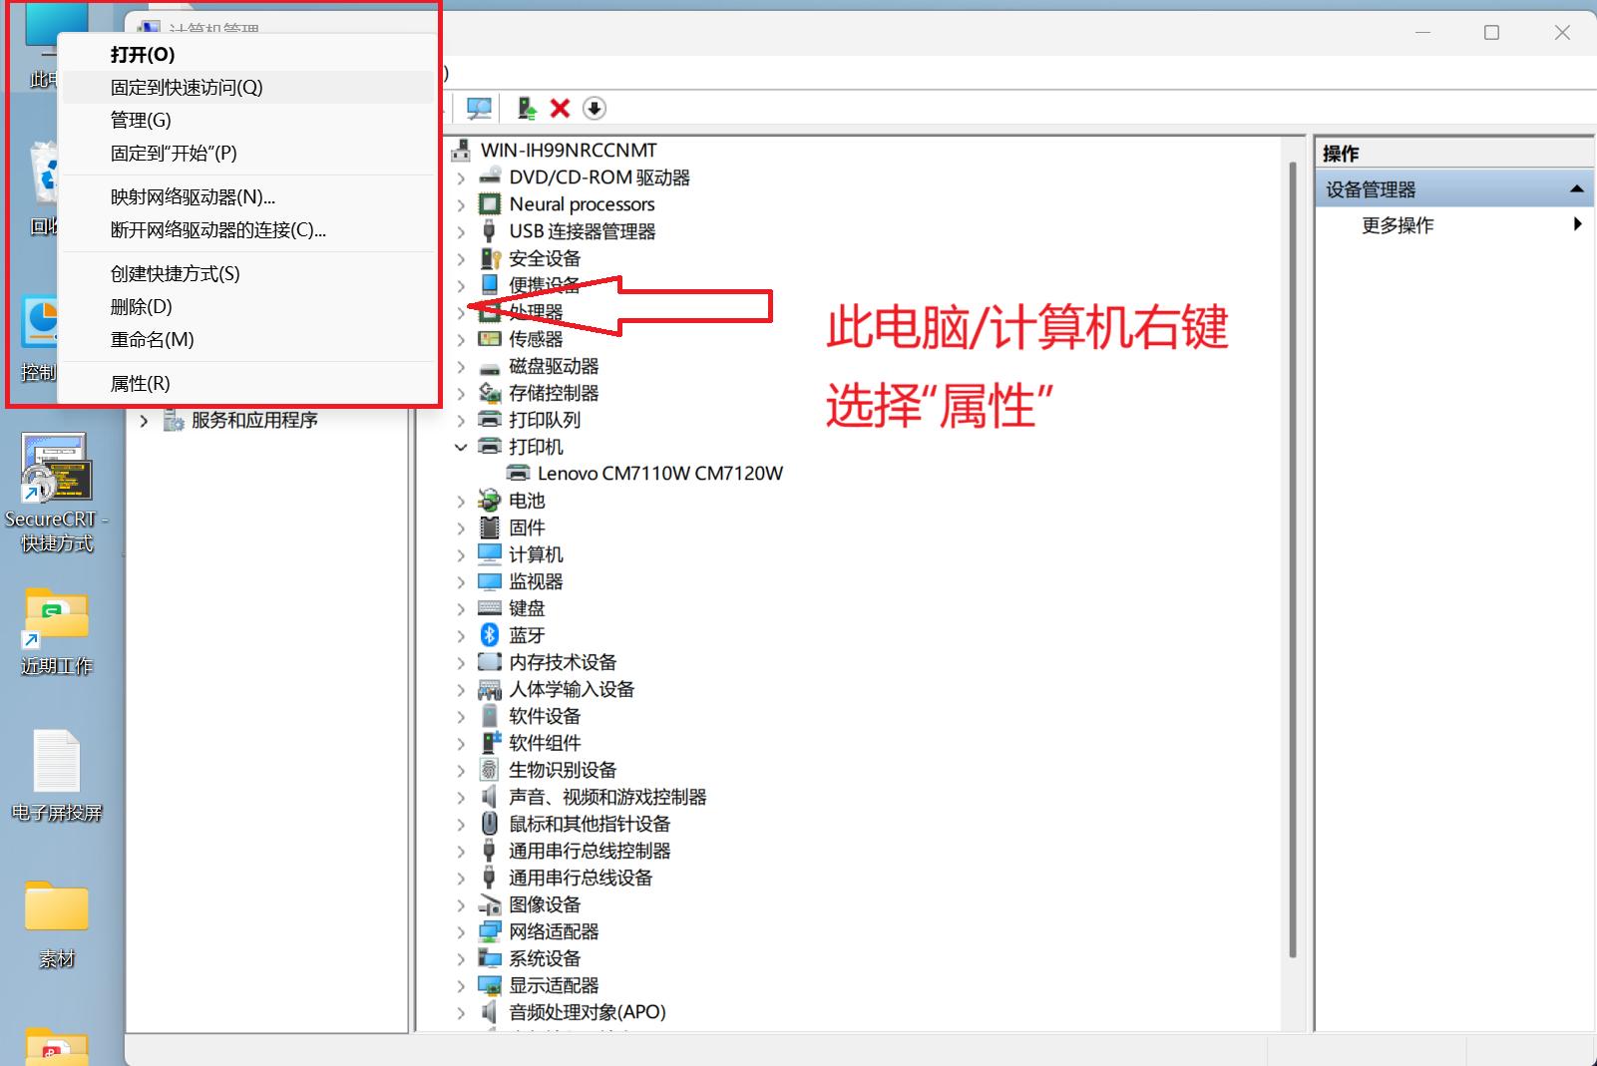The height and width of the screenshot is (1066, 1597).
Task: Click 创建快捷方式(S) in the context menu
Action: [174, 273]
